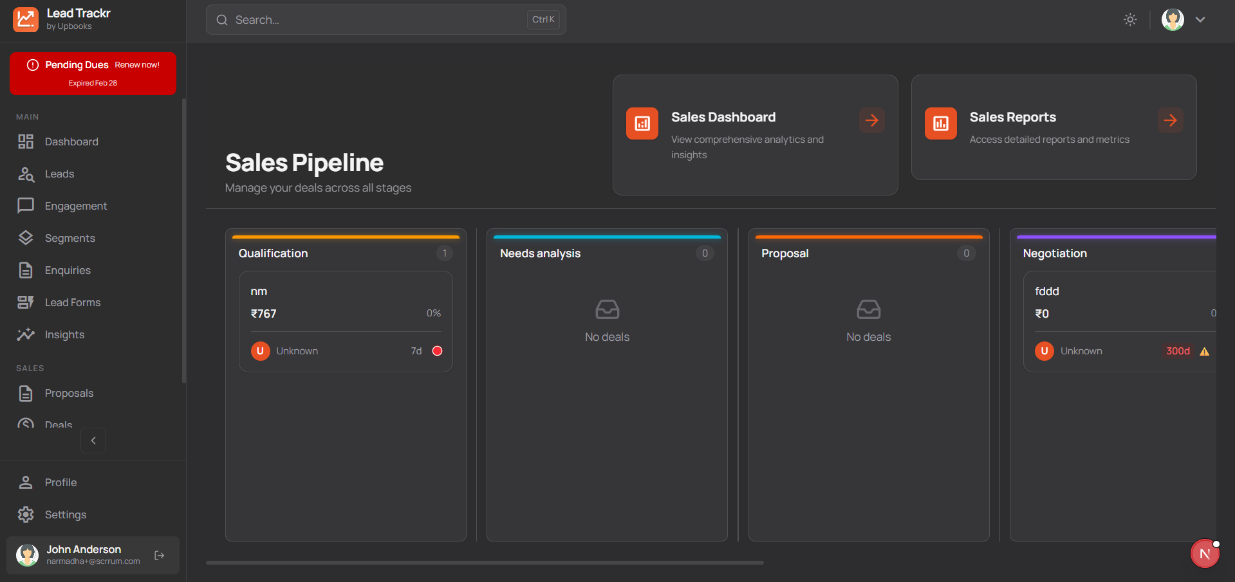Open the Proposals section under Sales
The width and height of the screenshot is (1235, 582).
(x=69, y=393)
